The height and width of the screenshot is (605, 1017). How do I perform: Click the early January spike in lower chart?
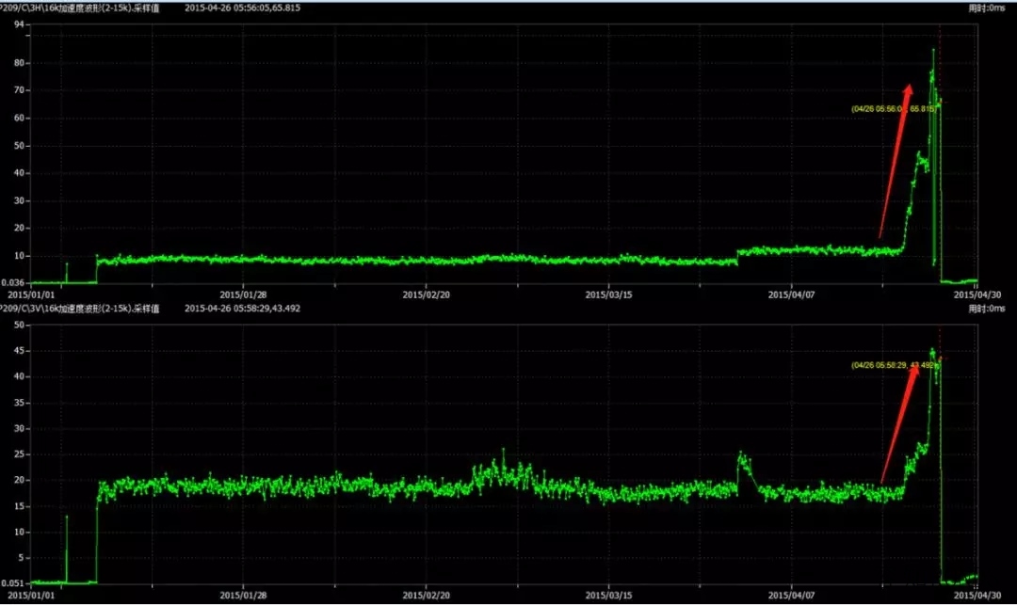67,517
